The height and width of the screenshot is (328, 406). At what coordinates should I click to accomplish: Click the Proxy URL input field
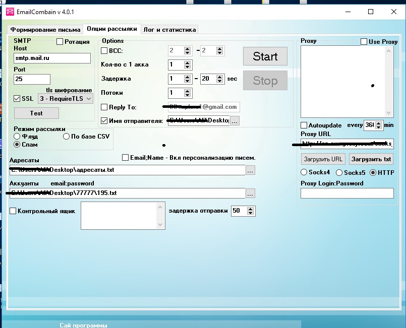pyautogui.click(x=347, y=144)
